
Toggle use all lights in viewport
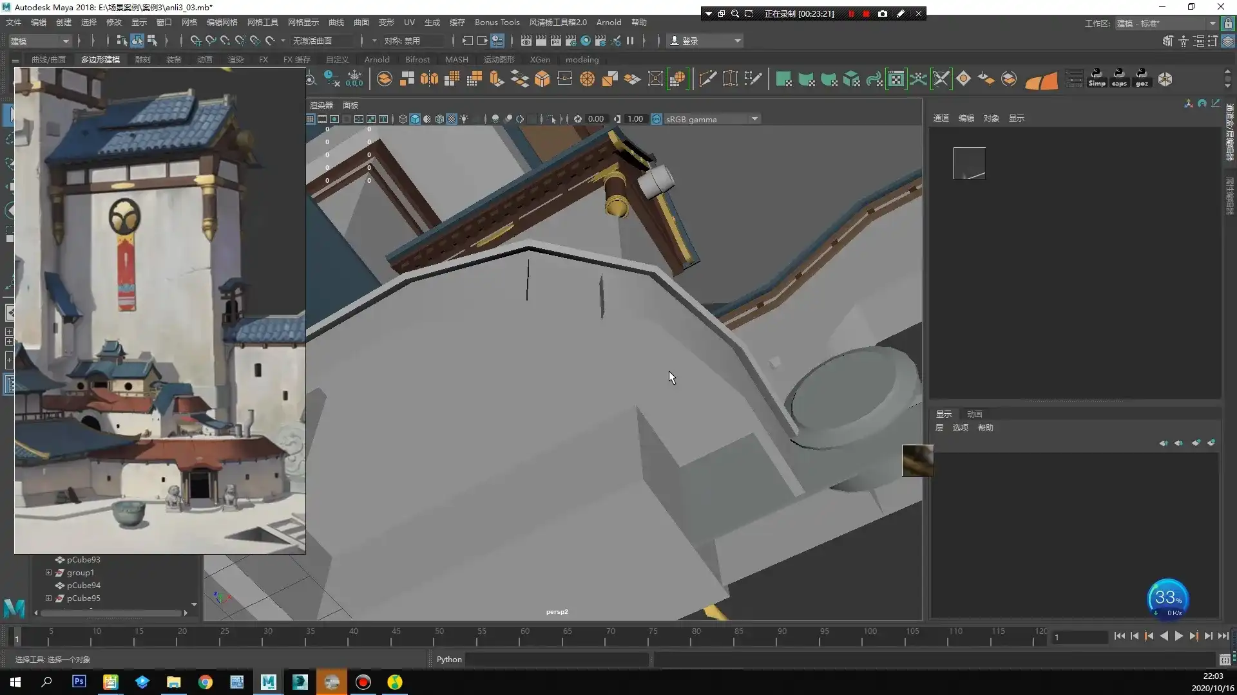[464, 119]
